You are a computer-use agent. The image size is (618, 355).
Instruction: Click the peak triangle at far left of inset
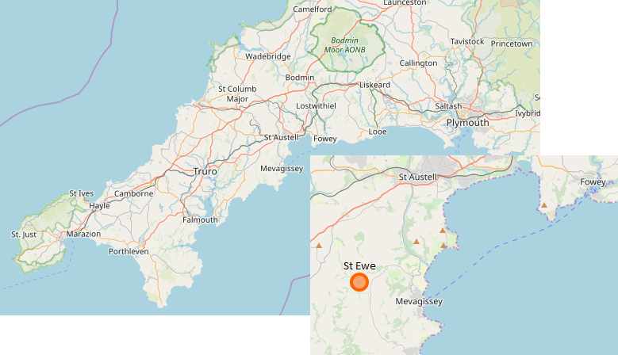point(319,246)
